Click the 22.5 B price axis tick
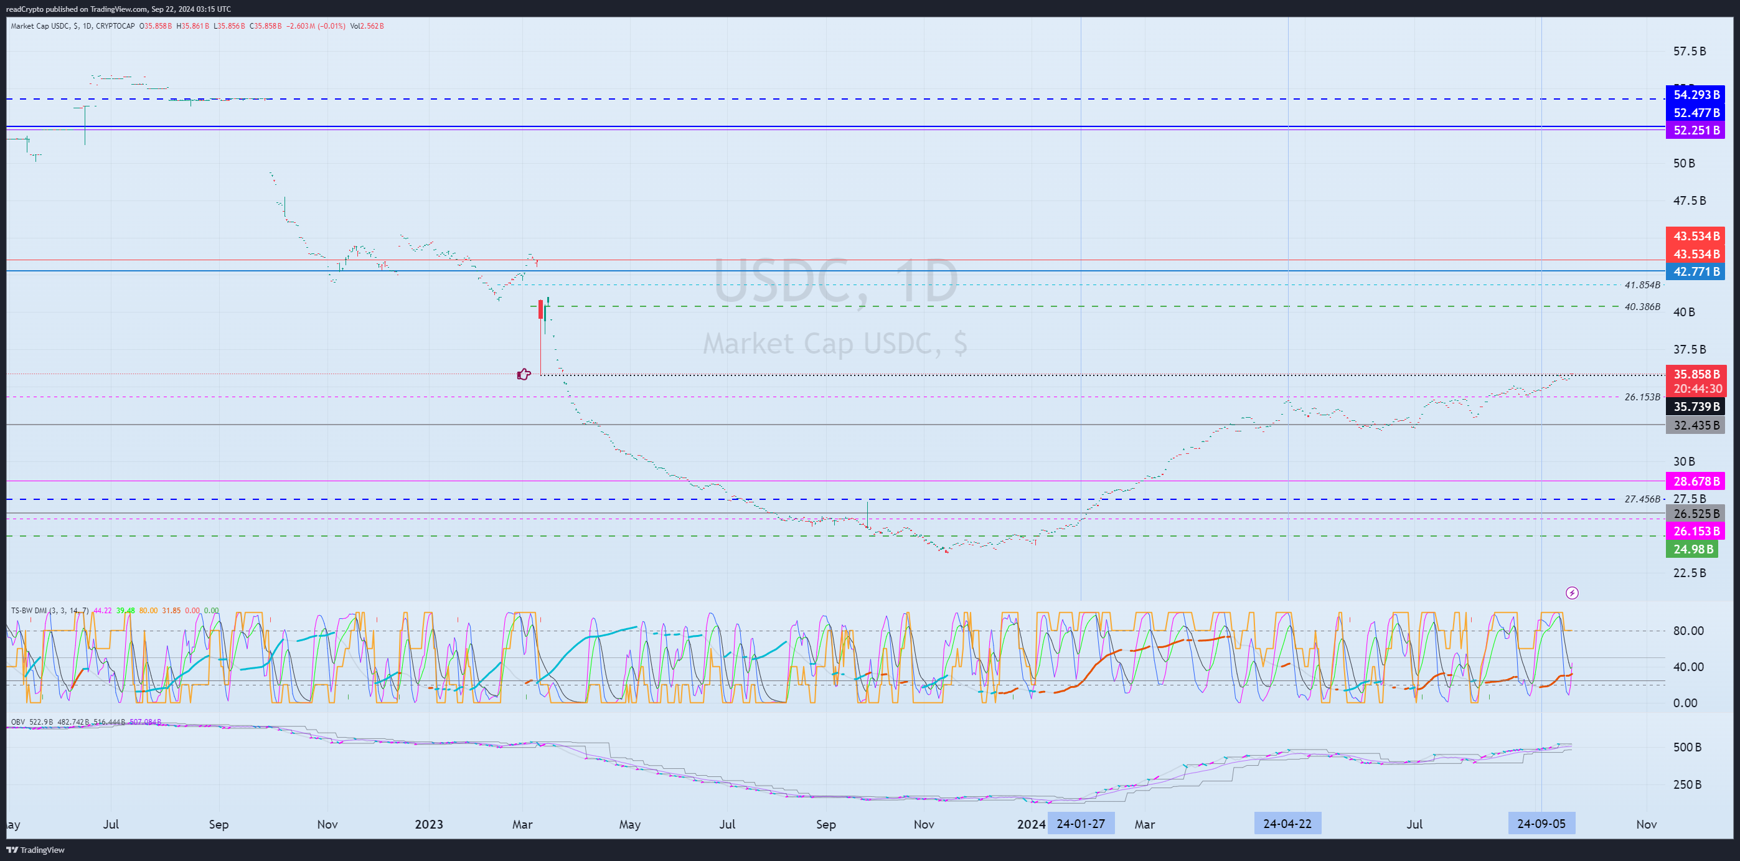Image resolution: width=1740 pixels, height=861 pixels. click(1689, 573)
